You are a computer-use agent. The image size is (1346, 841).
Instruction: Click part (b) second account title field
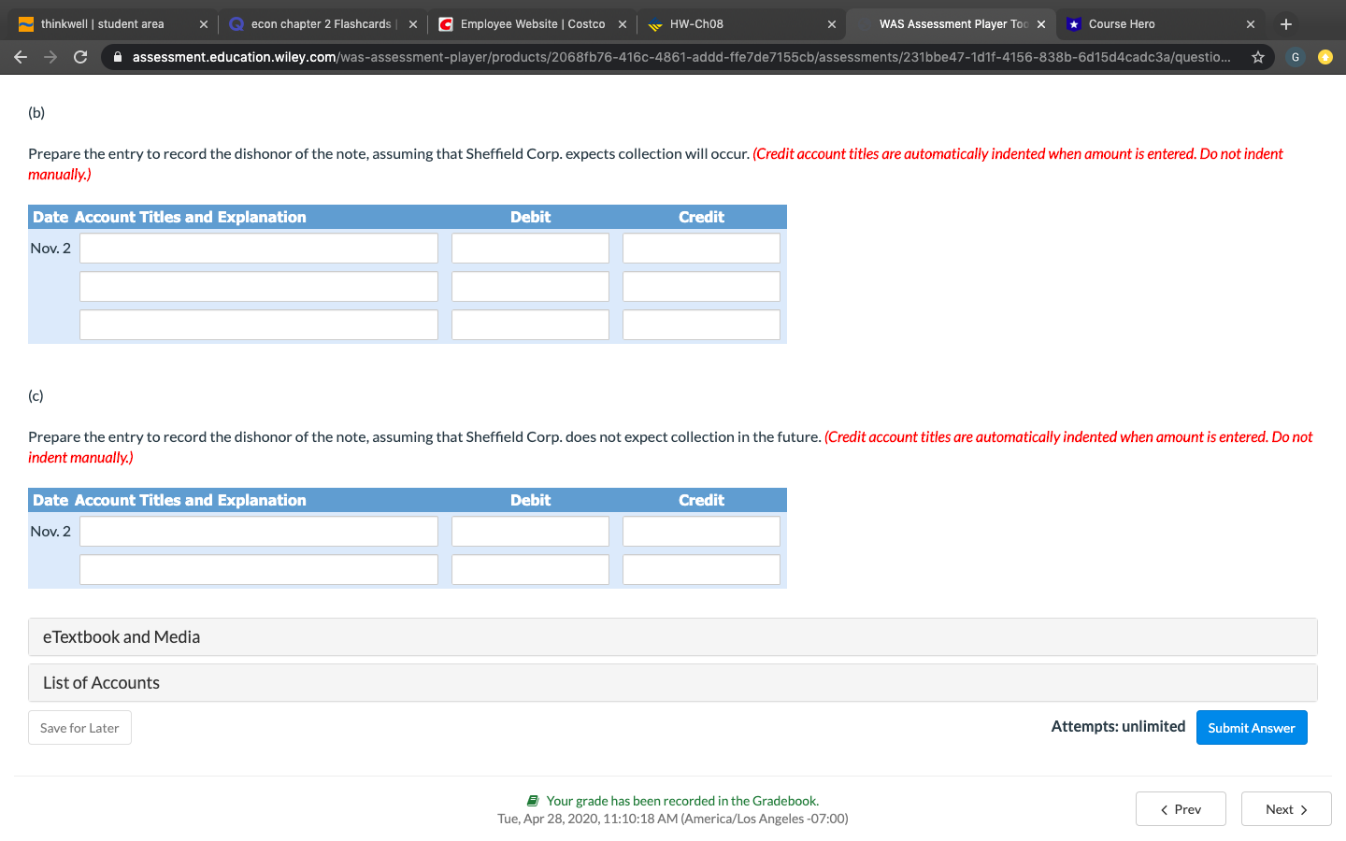[x=259, y=287]
